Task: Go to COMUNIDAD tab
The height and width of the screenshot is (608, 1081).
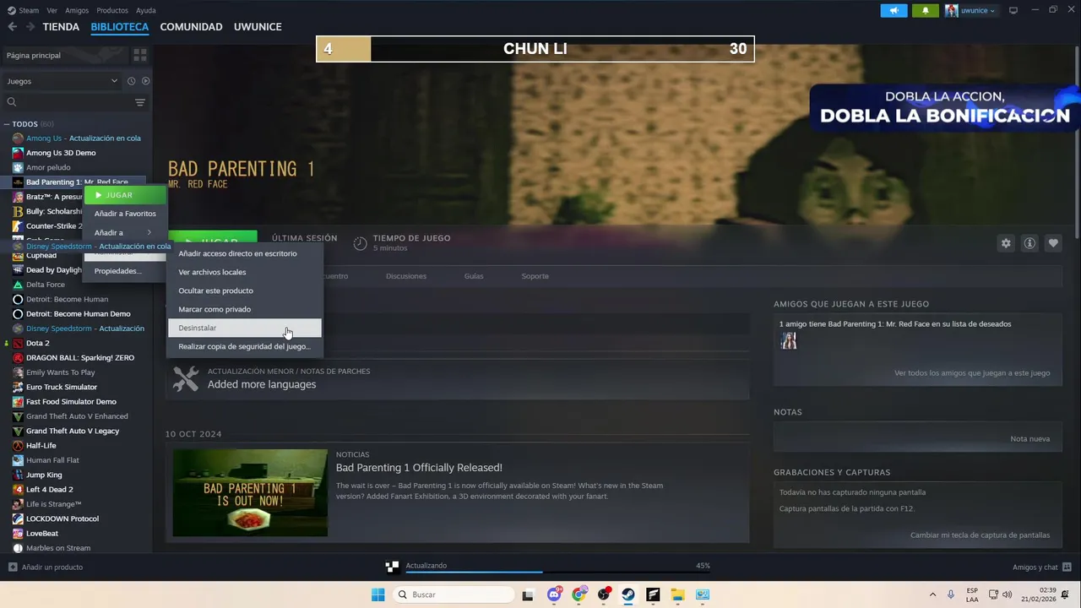Action: click(191, 27)
